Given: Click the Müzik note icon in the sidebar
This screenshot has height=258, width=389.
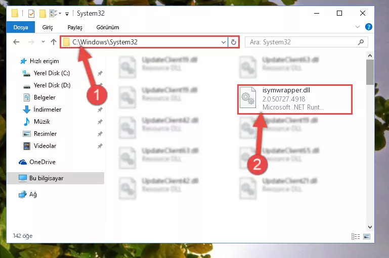Looking at the screenshot, I should [26, 122].
